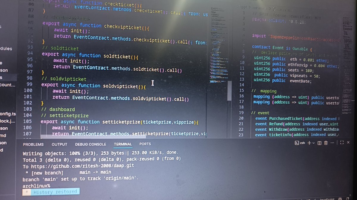
Task: Click 'soldticket' function name on line 94
Action: coord(117,56)
